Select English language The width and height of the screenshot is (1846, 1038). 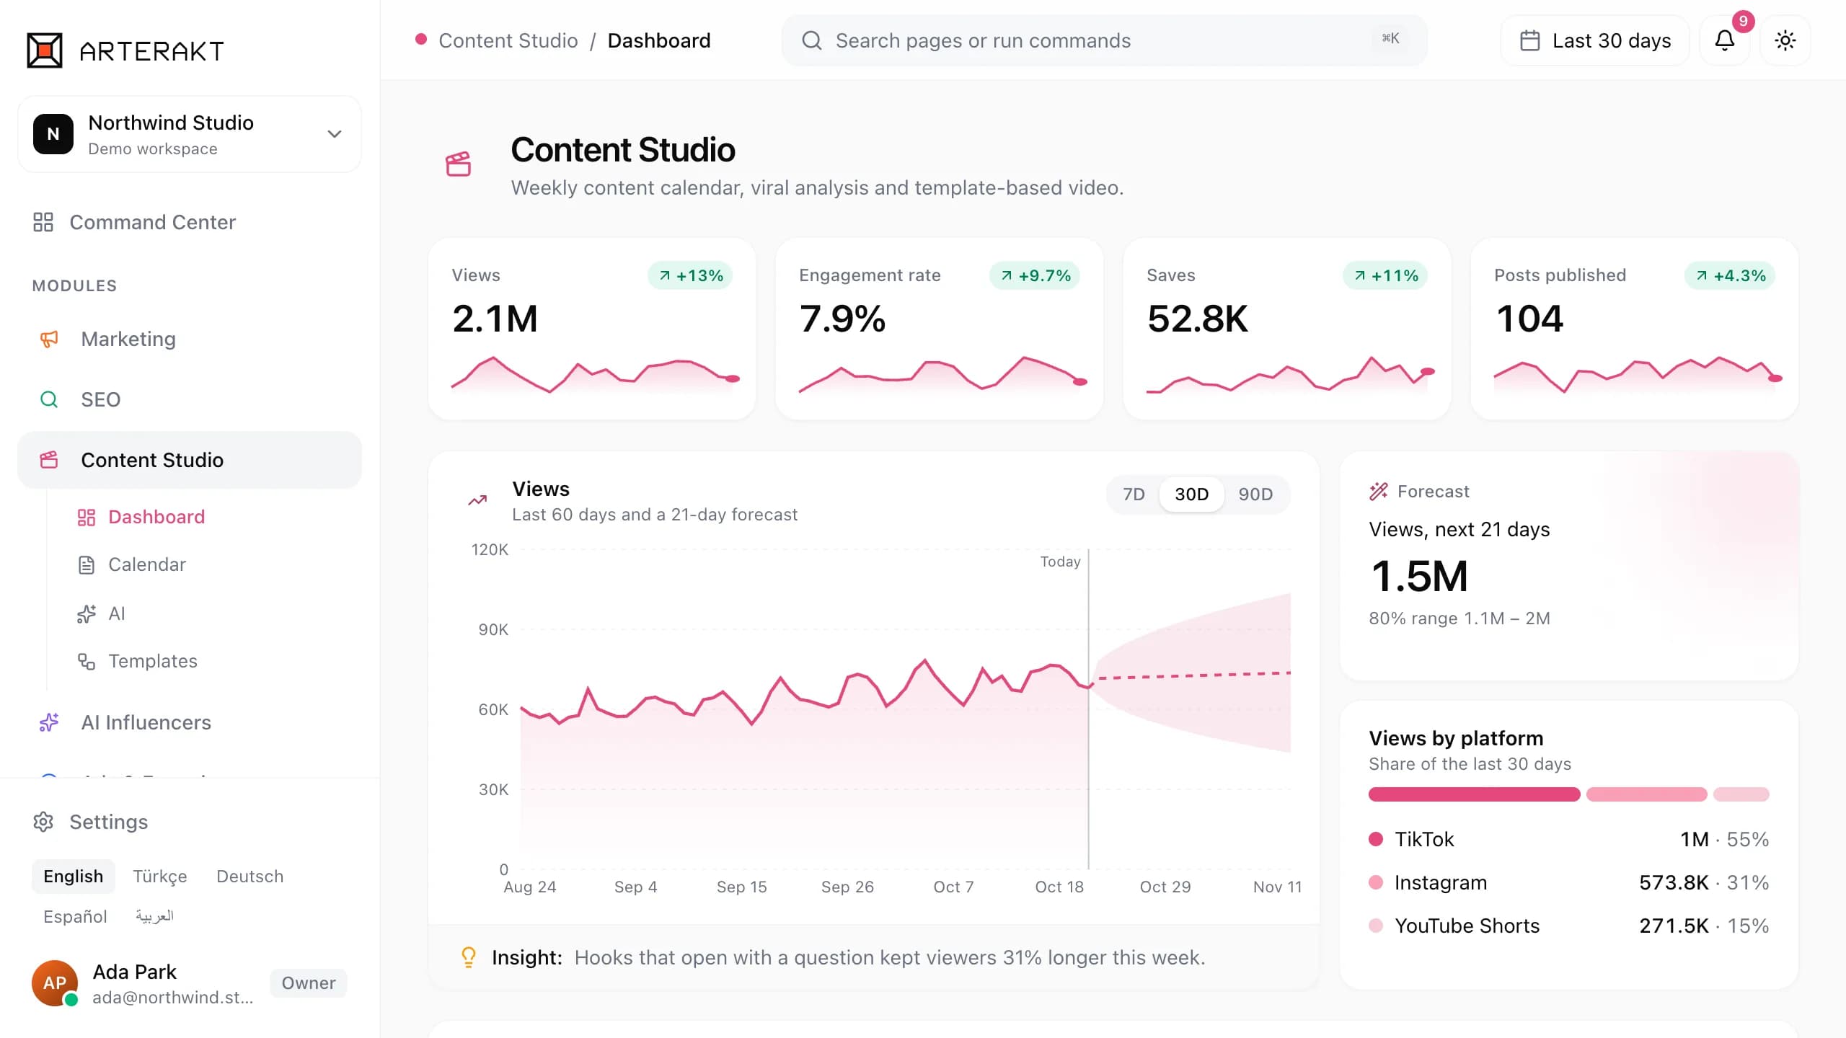click(x=74, y=877)
